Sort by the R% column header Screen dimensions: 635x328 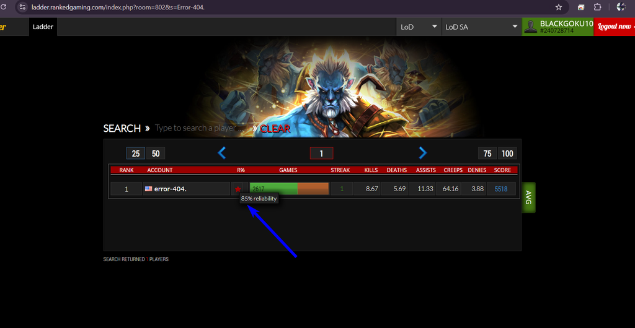[x=241, y=170]
